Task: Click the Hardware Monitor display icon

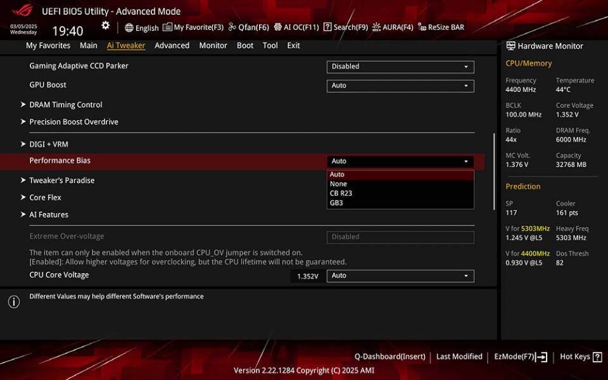Action: pyautogui.click(x=510, y=46)
